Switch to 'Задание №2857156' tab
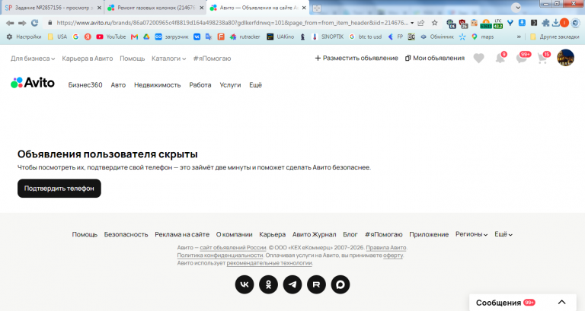Viewport: 585px width, 311px height. pos(53,8)
